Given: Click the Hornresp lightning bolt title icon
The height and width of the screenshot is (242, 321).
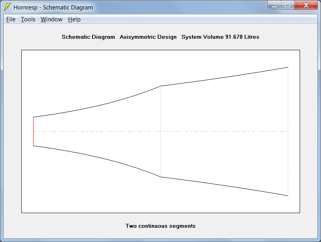Looking at the screenshot, I should click(7, 7).
